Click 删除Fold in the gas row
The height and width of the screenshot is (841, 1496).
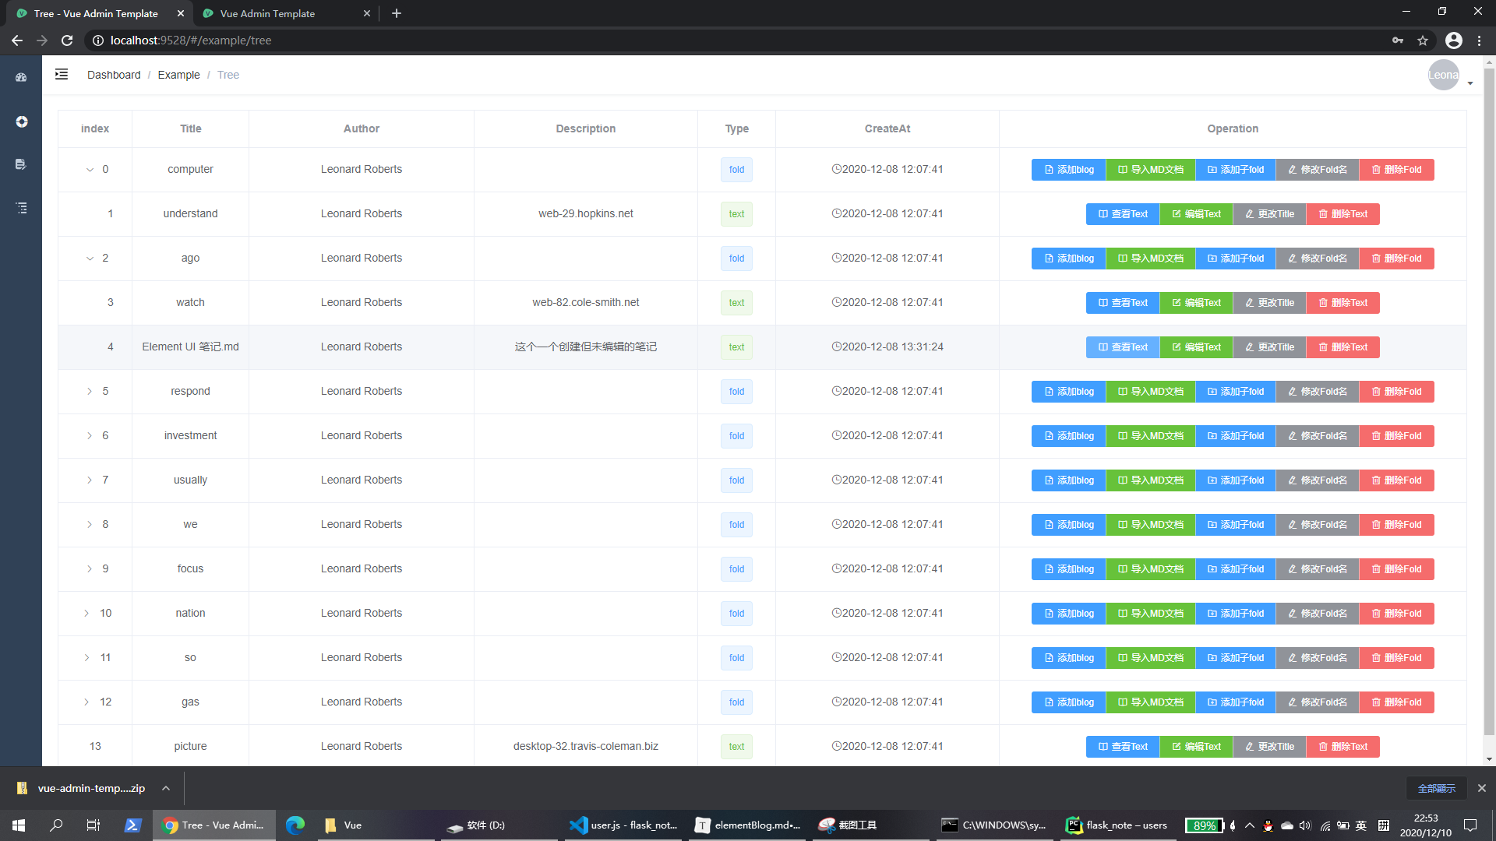point(1396,702)
